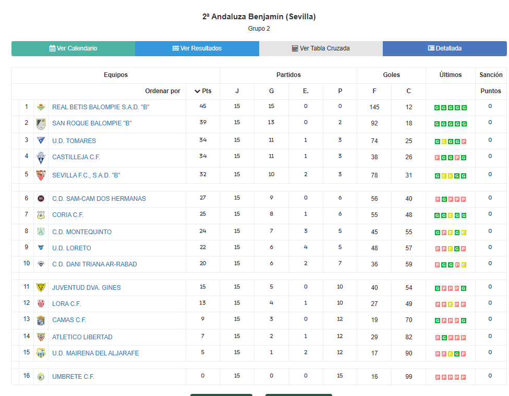Click Real Betis goals for value 145
509x396 pixels.
click(374, 107)
